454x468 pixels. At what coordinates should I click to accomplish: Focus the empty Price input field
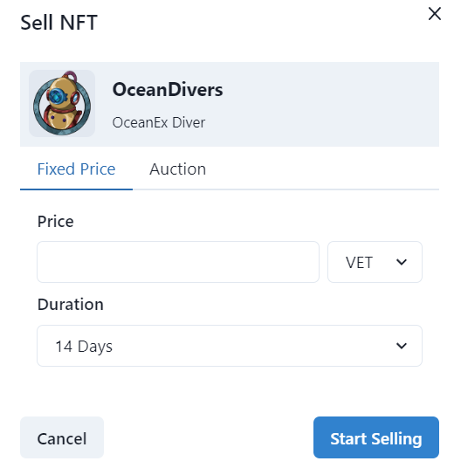tap(178, 262)
